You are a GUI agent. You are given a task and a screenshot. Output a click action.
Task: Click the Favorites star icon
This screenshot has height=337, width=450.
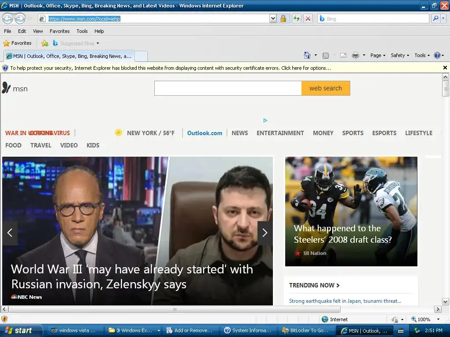[x=6, y=43]
